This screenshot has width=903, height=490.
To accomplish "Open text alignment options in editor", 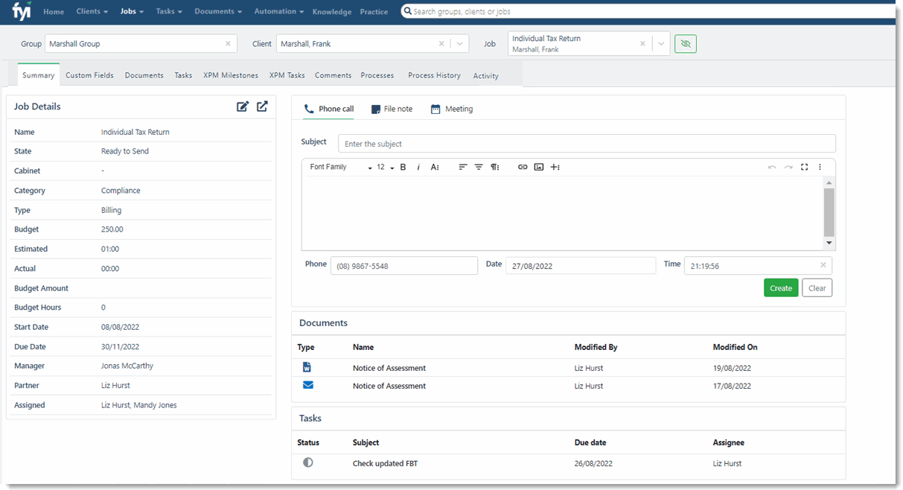I will pos(462,168).
